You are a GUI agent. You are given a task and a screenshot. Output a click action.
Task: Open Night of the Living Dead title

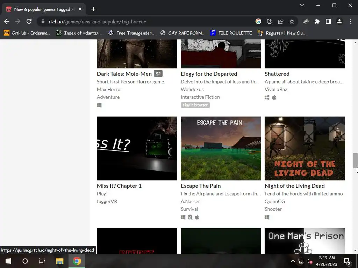294,186
